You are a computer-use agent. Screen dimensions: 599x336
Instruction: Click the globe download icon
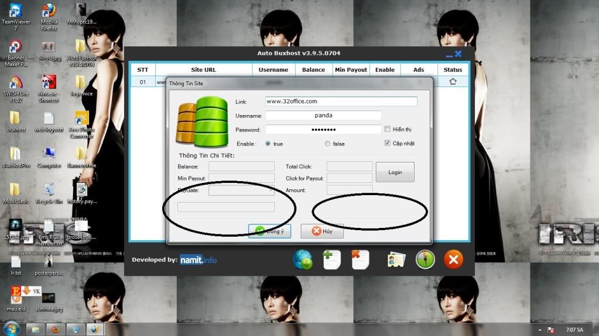pos(303,259)
